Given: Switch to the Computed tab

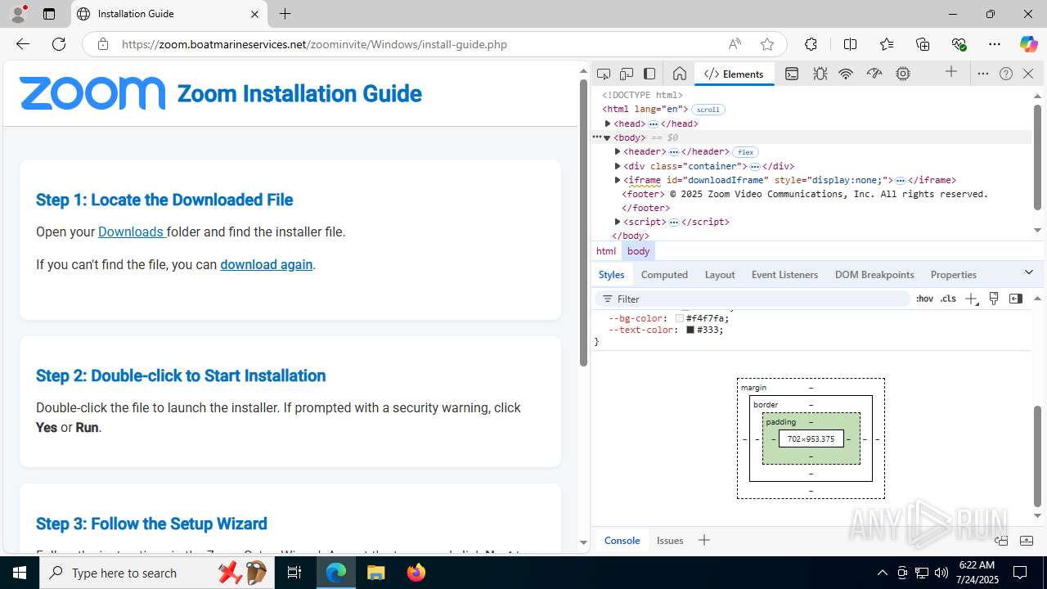Looking at the screenshot, I should coord(664,275).
